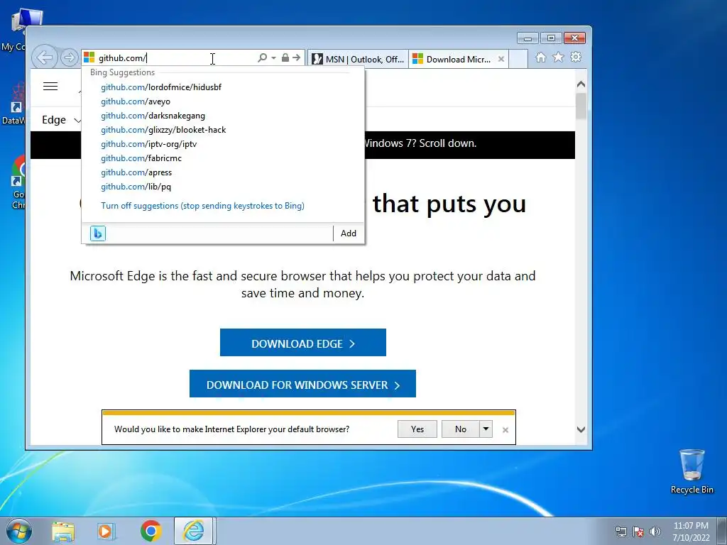Screen dimensions: 727x545
Task: Open address bar autocomplete dropdown arrow
Action: tap(273, 58)
